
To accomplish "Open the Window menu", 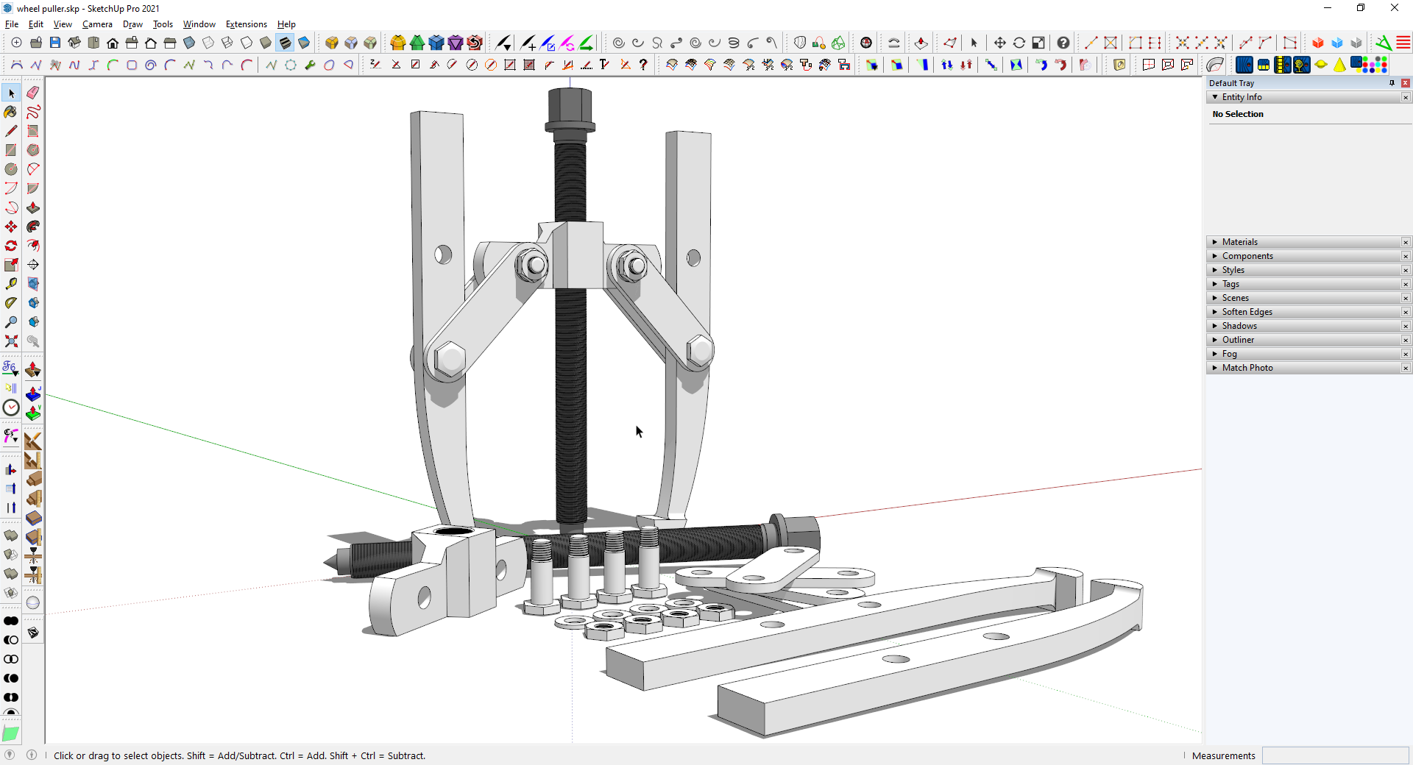I will [199, 24].
